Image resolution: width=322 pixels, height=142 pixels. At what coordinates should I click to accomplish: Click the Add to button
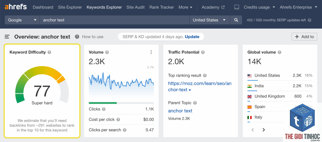(x=304, y=37)
